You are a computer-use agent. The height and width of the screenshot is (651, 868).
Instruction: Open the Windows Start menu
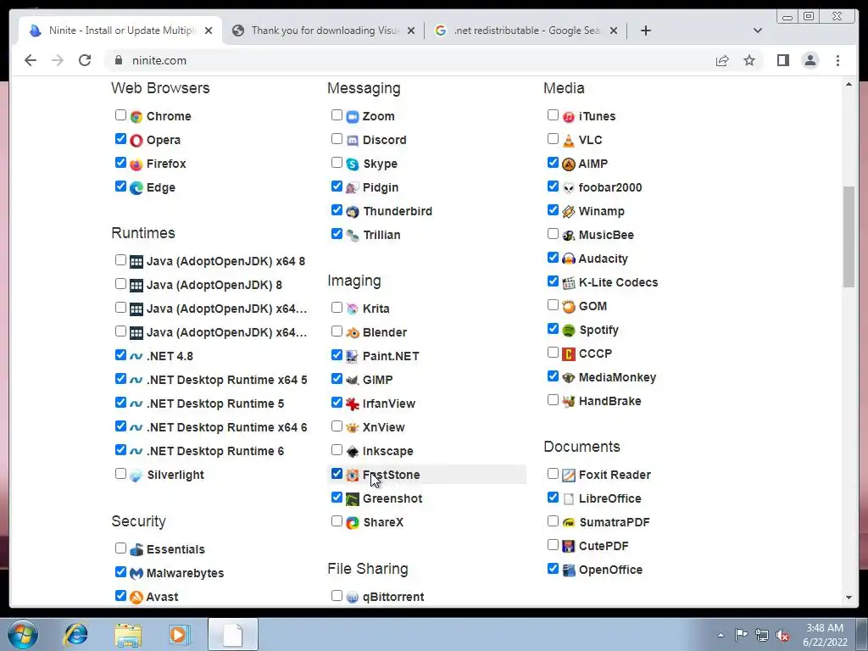click(23, 634)
